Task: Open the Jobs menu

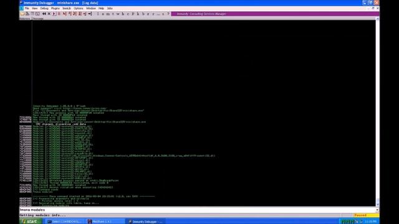Action: click(x=110, y=8)
